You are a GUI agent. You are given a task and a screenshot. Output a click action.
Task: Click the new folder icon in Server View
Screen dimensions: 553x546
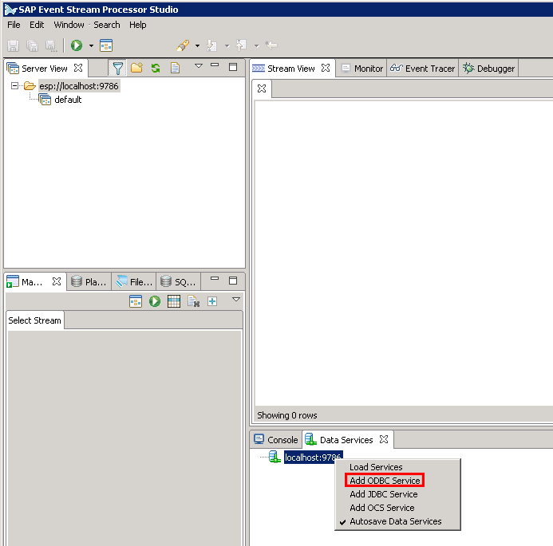(x=136, y=68)
